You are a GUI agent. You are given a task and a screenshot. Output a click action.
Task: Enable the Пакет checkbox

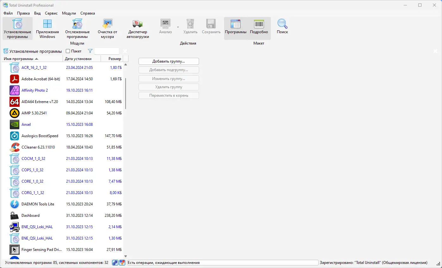(x=67, y=51)
